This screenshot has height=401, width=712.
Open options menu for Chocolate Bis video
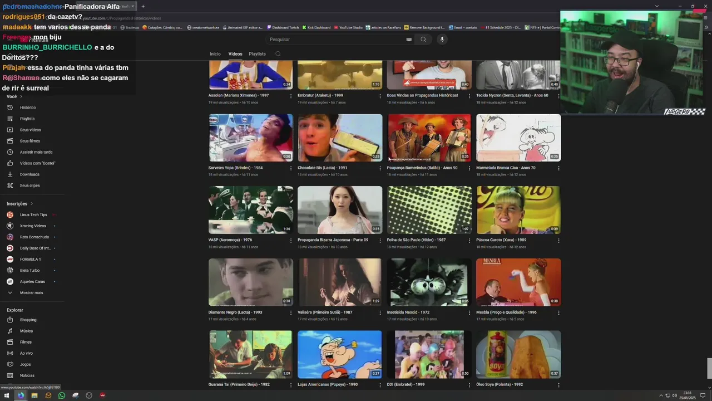tap(380, 168)
